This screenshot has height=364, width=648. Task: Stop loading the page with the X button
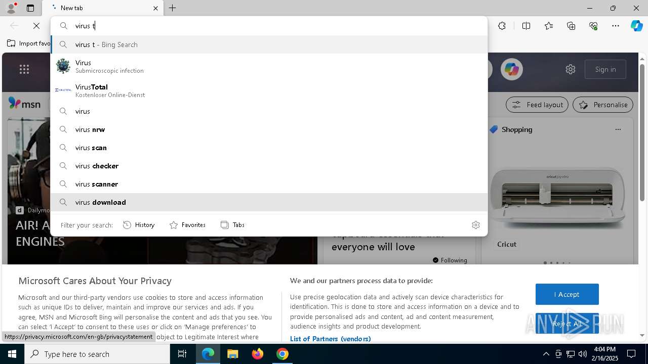[36, 26]
